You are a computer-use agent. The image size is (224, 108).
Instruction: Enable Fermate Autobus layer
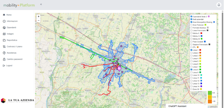(x=191, y=28)
